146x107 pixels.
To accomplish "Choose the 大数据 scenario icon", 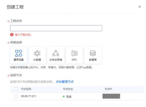I will 37,53.
